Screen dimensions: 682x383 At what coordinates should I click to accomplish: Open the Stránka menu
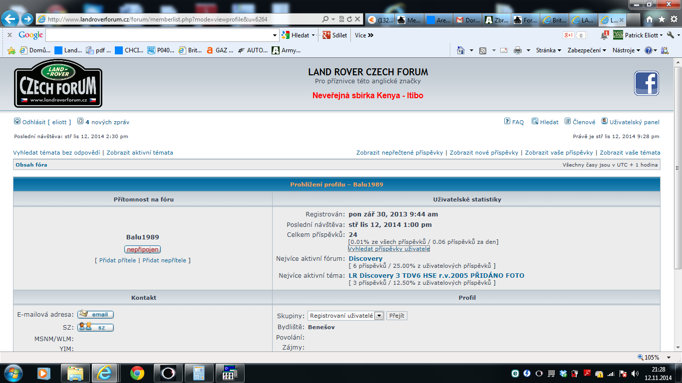(x=548, y=50)
